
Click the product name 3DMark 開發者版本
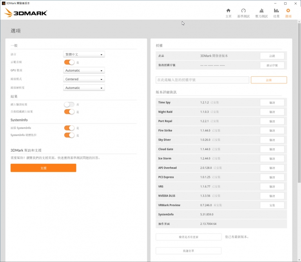[x=214, y=56]
